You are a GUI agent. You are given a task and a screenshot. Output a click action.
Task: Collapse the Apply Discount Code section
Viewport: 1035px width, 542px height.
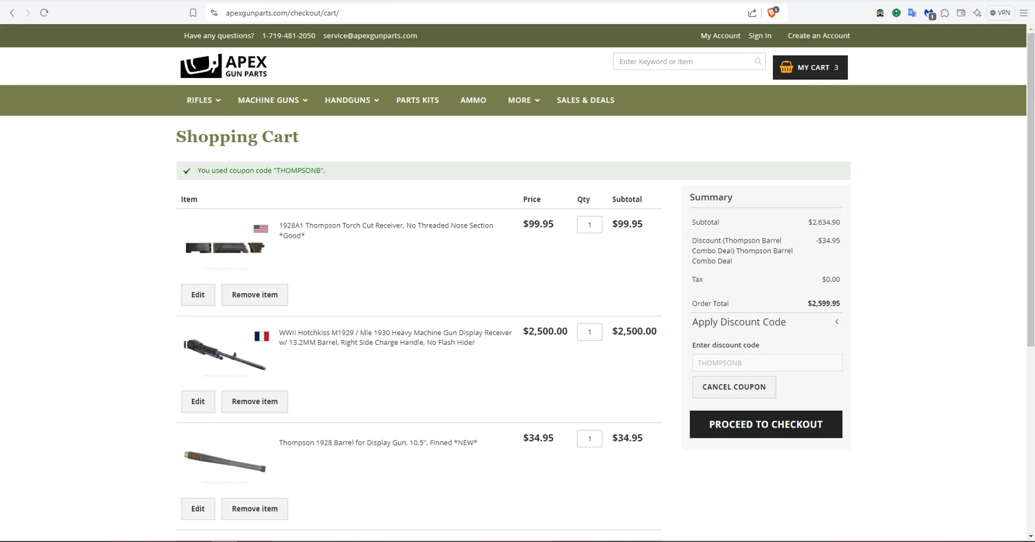[x=766, y=322]
